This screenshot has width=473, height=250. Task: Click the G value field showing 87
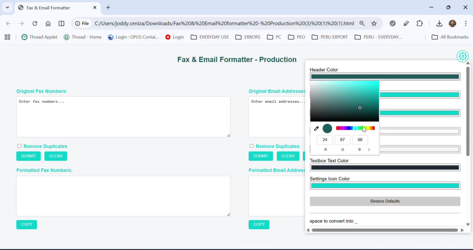[x=342, y=140]
